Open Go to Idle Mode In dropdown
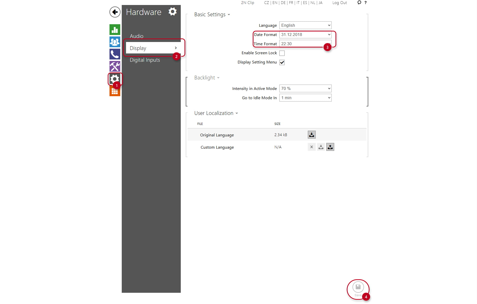The height and width of the screenshot is (304, 477). coord(305,98)
